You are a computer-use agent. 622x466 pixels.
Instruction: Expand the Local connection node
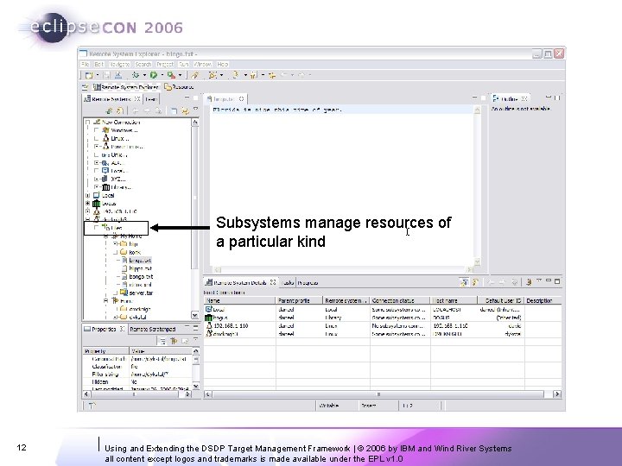click(87, 195)
